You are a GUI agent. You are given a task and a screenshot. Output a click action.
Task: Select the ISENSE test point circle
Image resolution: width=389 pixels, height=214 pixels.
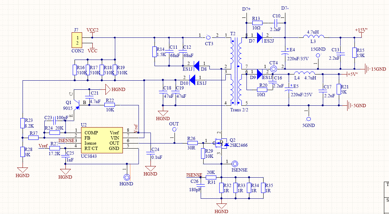(235, 164)
